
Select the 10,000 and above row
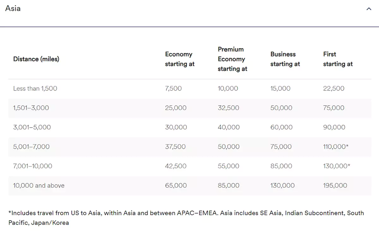[39, 185]
